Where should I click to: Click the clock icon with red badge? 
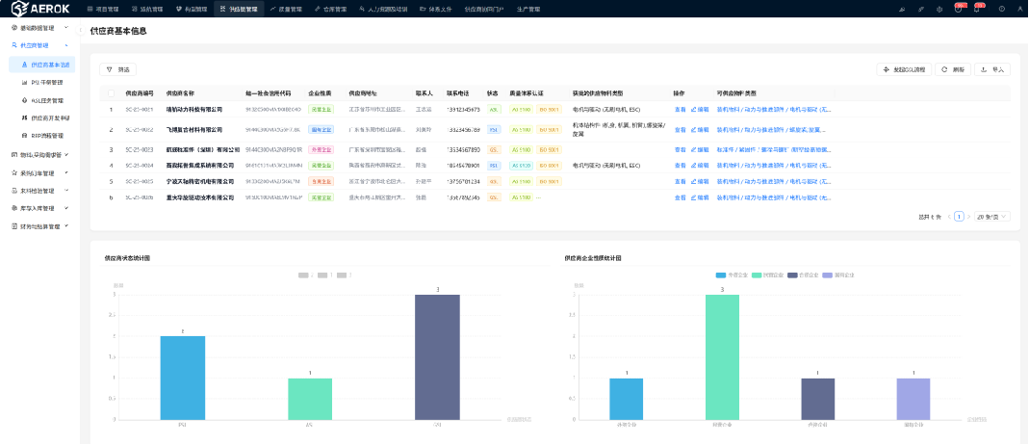(x=958, y=9)
